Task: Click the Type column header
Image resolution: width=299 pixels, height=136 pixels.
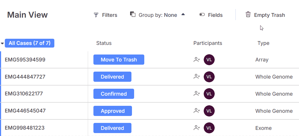Action: (x=263, y=43)
